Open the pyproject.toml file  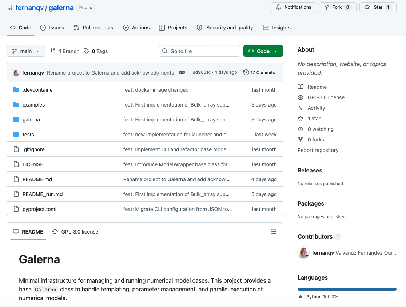pyautogui.click(x=39, y=209)
